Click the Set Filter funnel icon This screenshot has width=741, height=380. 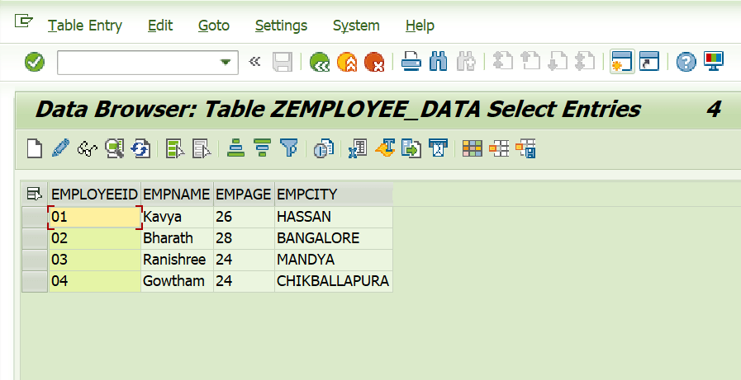coord(289,149)
